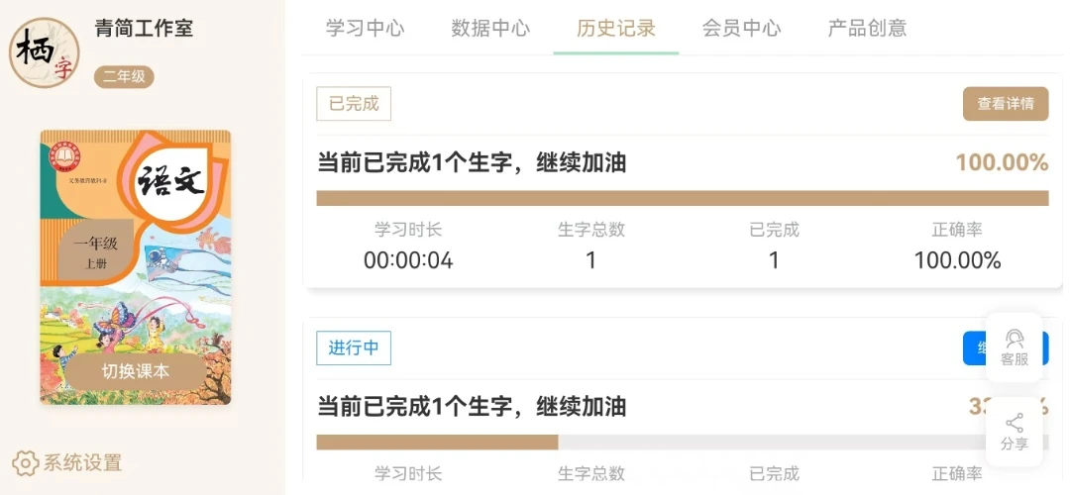Click the 已完成 status tag
The image size is (1070, 495).
(x=354, y=104)
